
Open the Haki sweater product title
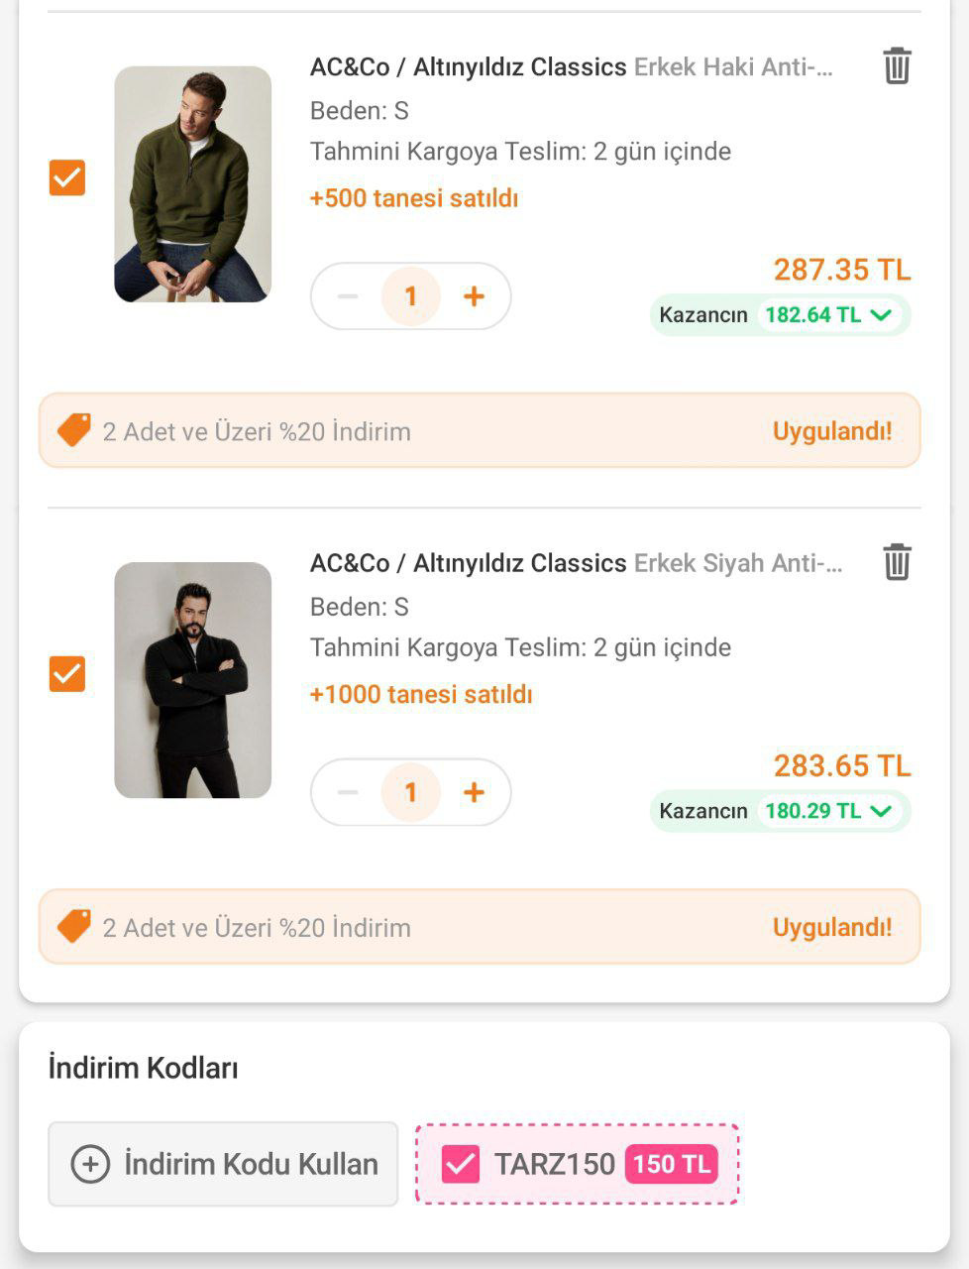click(572, 67)
